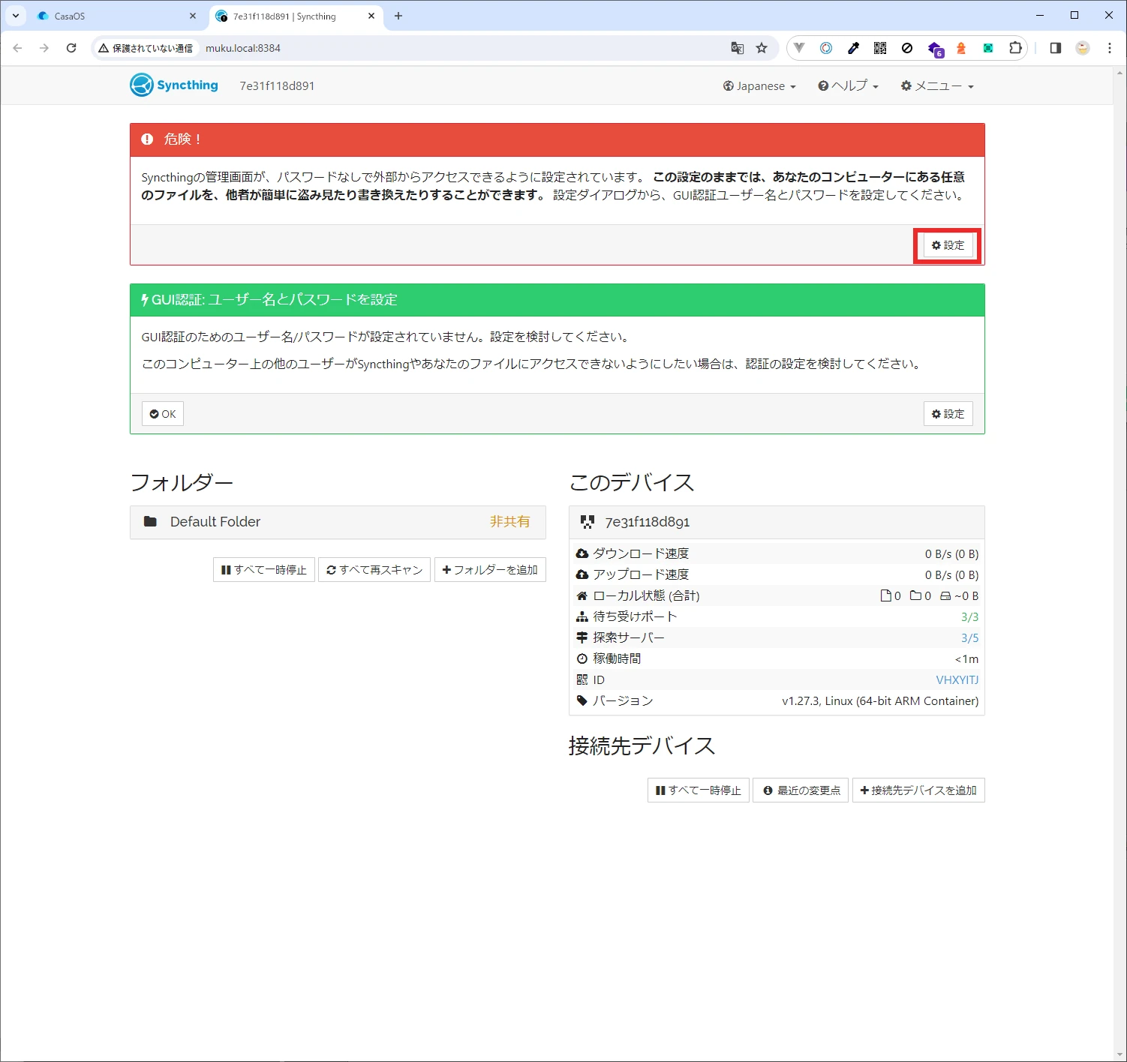Viewport: 1127px width, 1062px height.
Task: Click the upload speed cloud icon
Action: point(582,574)
